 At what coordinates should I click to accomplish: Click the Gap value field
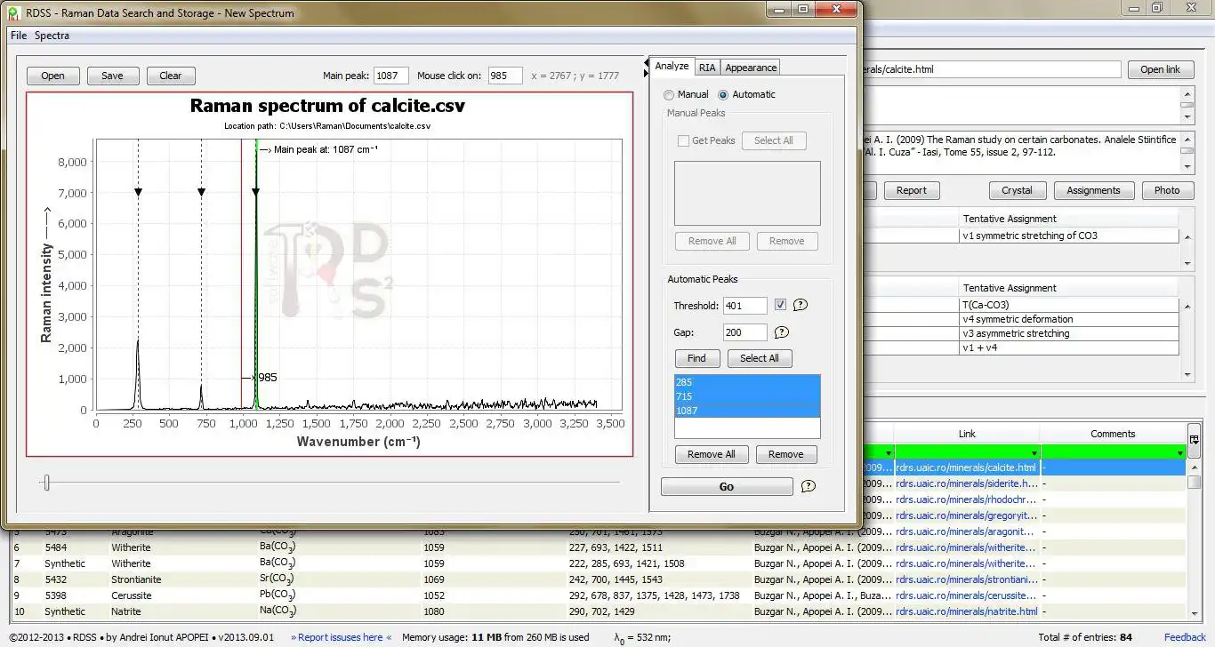pyautogui.click(x=745, y=332)
